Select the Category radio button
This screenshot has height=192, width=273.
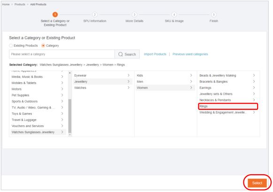point(43,45)
